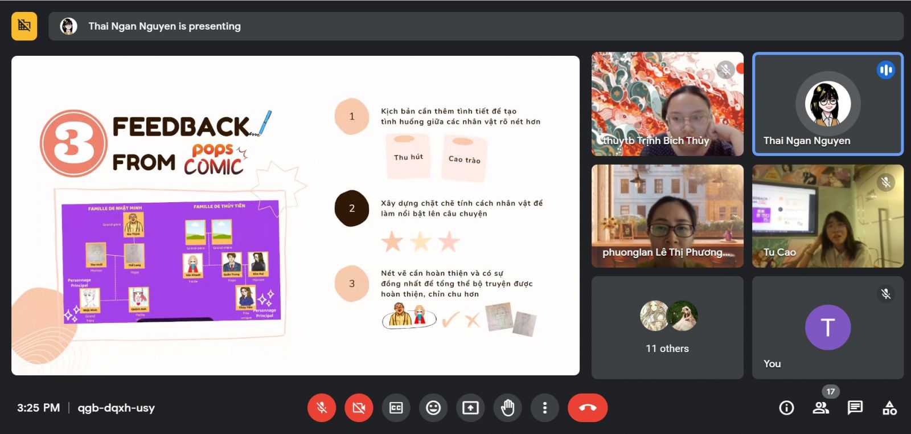Open the three-dot more options menu
The width and height of the screenshot is (911, 434).
(x=545, y=408)
